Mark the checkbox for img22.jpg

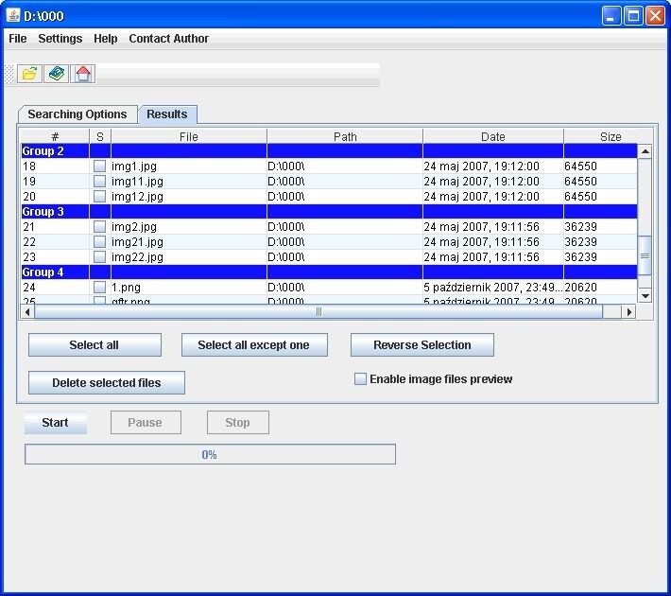[x=100, y=257]
